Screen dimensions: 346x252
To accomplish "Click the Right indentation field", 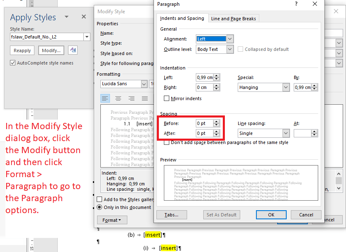I will (205, 87).
